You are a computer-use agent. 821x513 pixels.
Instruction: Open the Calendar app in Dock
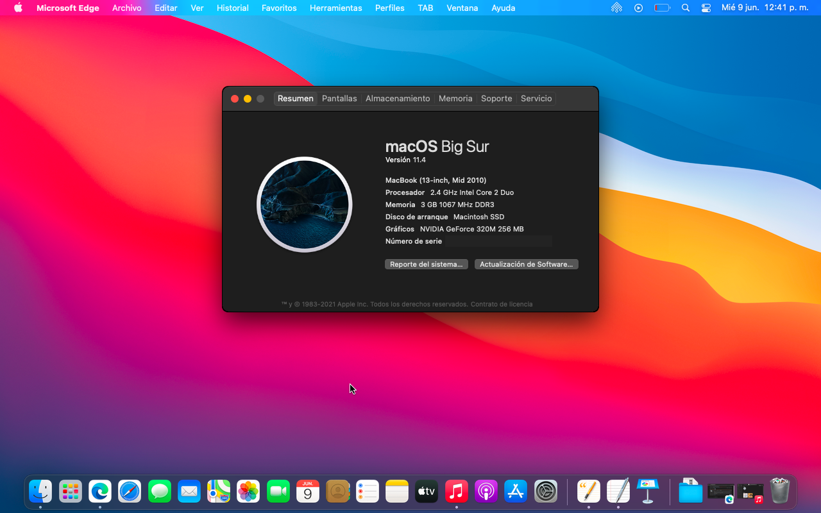pyautogui.click(x=308, y=492)
